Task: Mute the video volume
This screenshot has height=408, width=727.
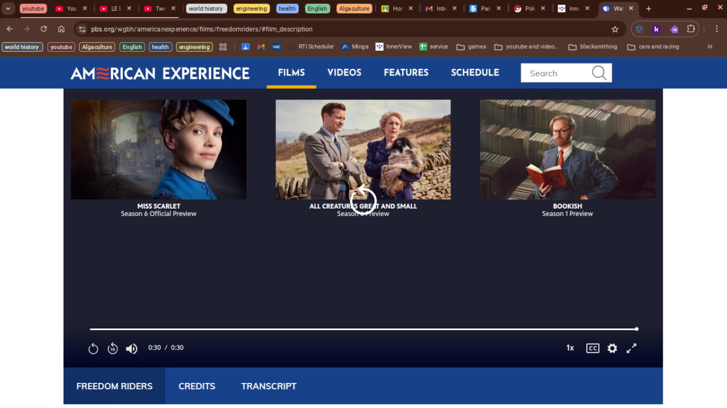Action: tap(132, 348)
